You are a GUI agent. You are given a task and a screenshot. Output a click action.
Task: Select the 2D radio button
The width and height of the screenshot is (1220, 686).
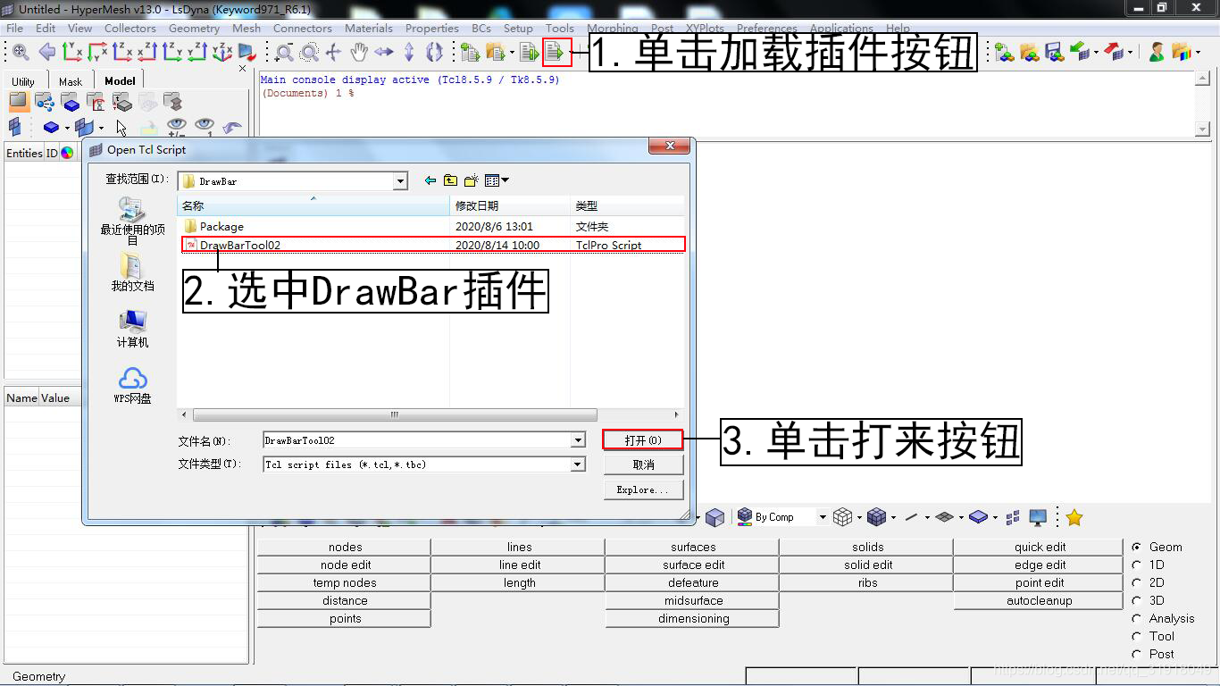pyautogui.click(x=1137, y=582)
